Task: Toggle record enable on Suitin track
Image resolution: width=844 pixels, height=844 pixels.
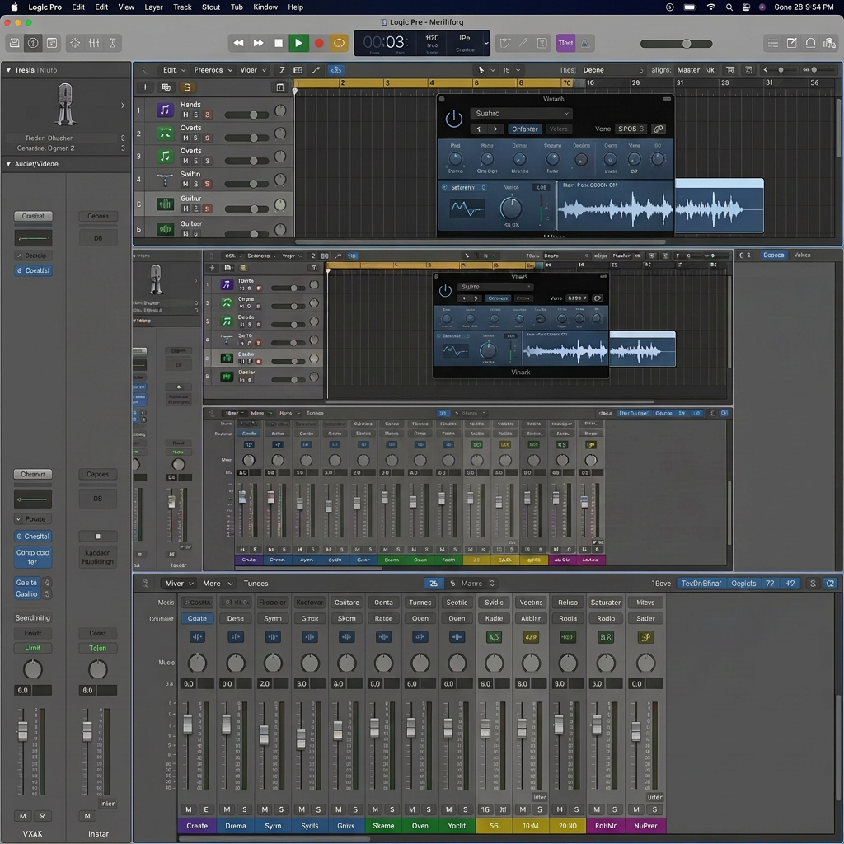Action: pos(207,184)
